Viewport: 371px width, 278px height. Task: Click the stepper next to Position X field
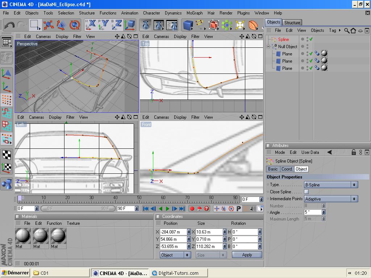coord(188,232)
